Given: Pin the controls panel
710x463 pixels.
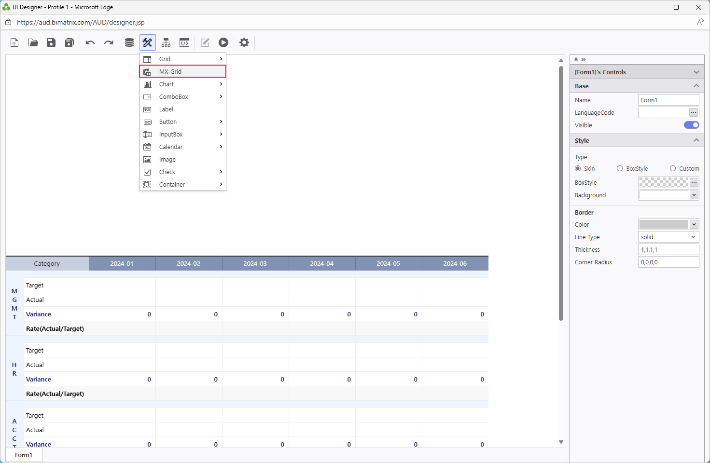Looking at the screenshot, I should click(576, 59).
